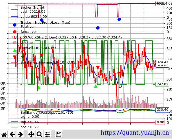Open the configure subplots sliders icon

click(x=48, y=134)
